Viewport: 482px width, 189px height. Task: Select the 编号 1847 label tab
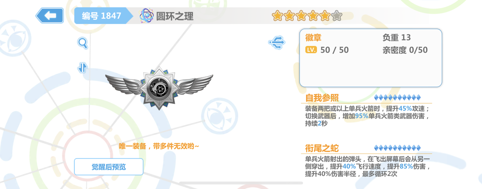tap(102, 16)
